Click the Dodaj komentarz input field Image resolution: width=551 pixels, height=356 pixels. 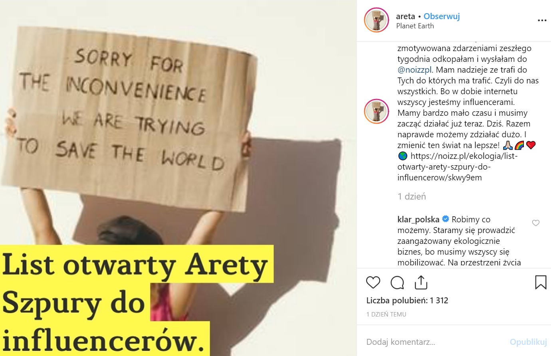tap(435, 342)
